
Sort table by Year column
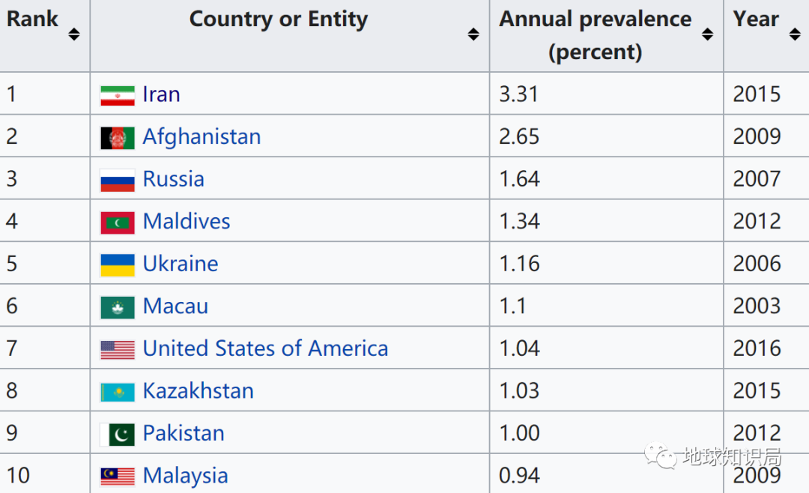(795, 34)
